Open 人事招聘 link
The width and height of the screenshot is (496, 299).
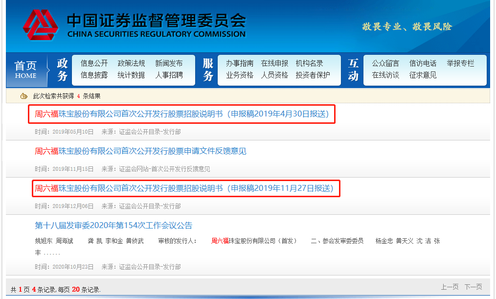tap(169, 75)
